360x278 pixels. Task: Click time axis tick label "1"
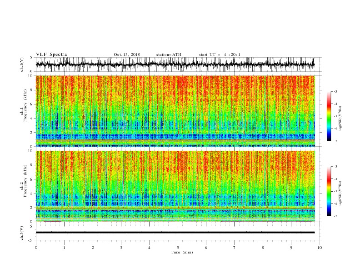coord(64,248)
